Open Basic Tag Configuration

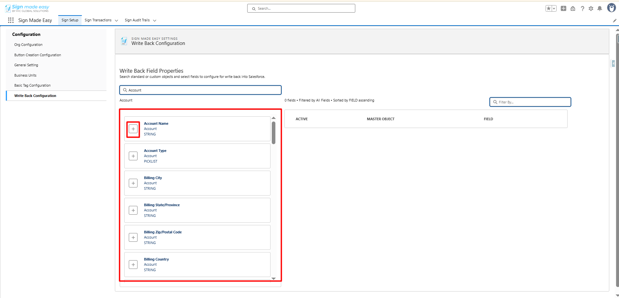32,85
